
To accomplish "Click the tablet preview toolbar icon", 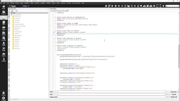I will [x=157, y=6].
